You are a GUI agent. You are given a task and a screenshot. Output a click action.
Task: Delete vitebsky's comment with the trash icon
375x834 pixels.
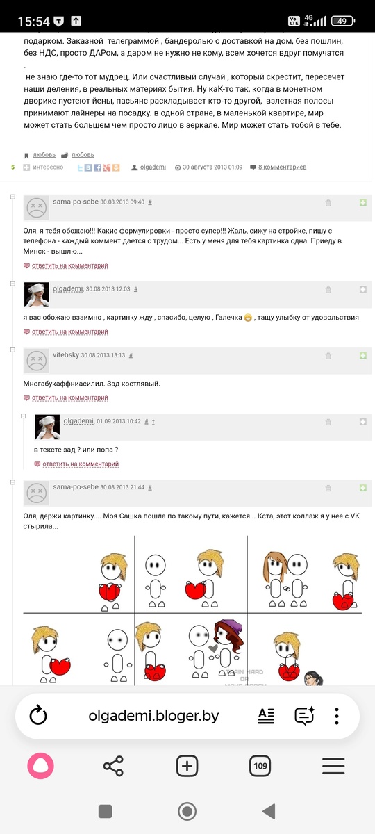[x=328, y=355]
